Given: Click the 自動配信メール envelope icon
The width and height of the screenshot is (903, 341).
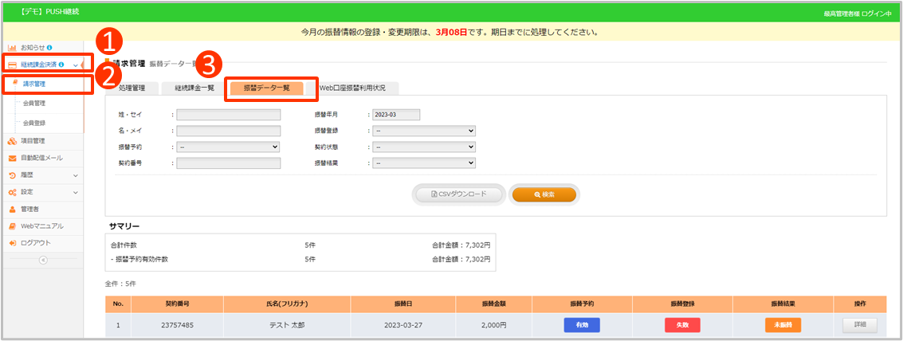Looking at the screenshot, I should coord(13,158).
